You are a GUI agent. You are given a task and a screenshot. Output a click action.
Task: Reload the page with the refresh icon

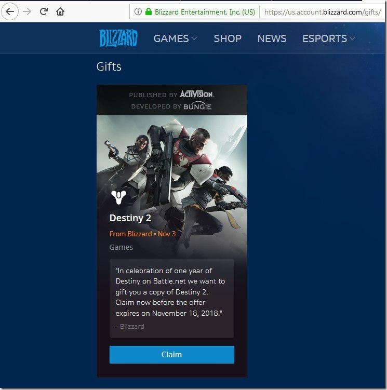[x=44, y=11]
